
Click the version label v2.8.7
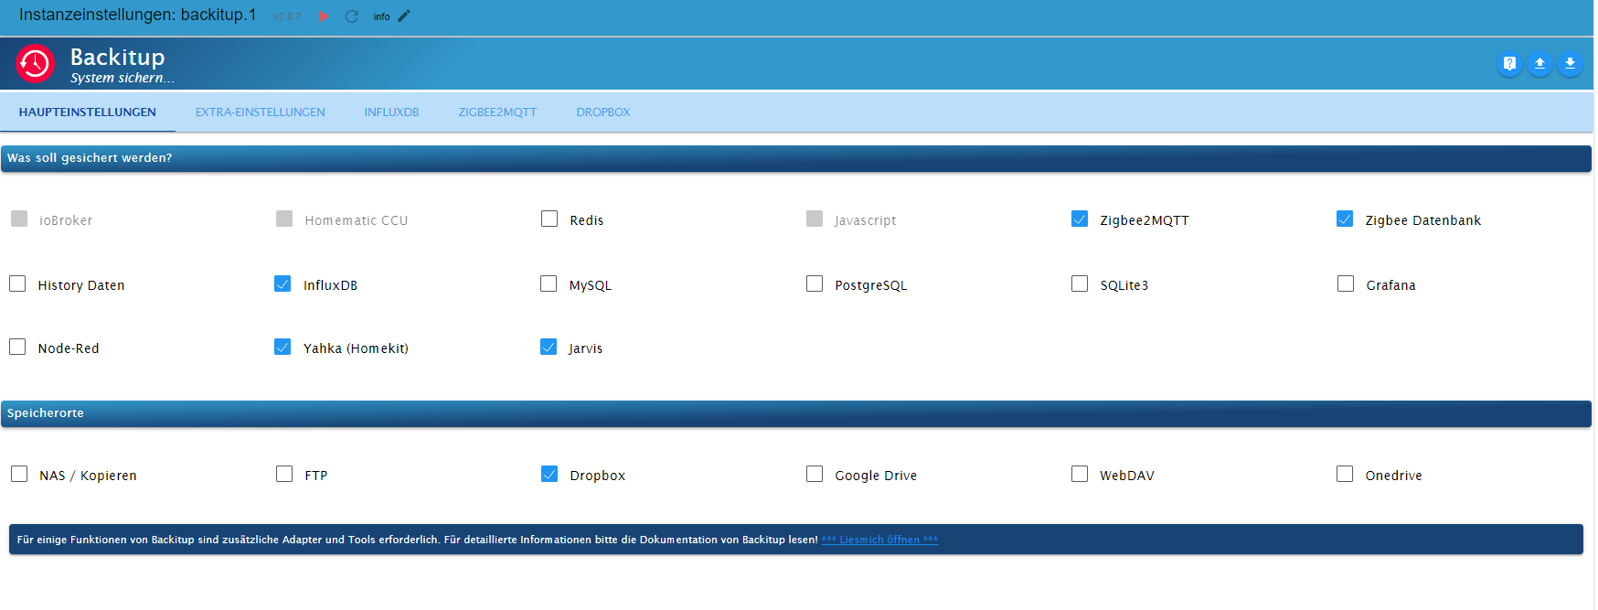pos(287,16)
